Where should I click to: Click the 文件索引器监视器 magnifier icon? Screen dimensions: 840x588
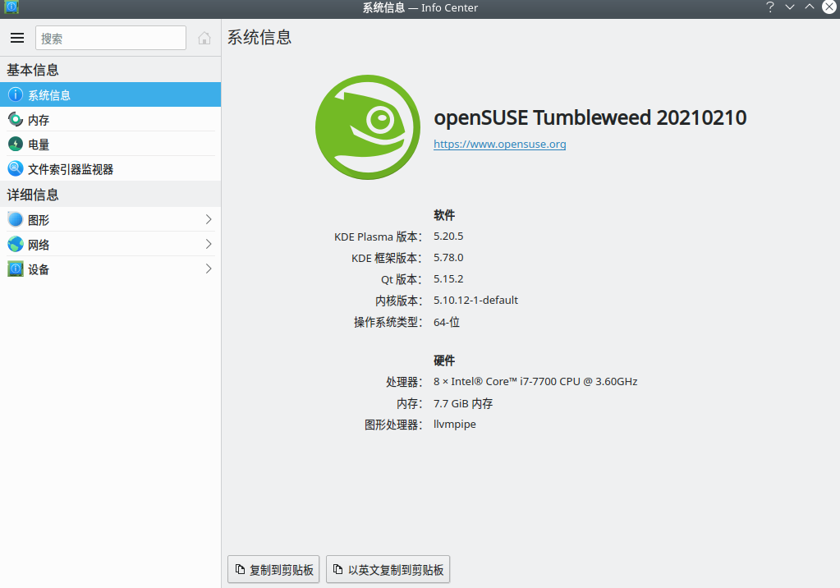[16, 169]
